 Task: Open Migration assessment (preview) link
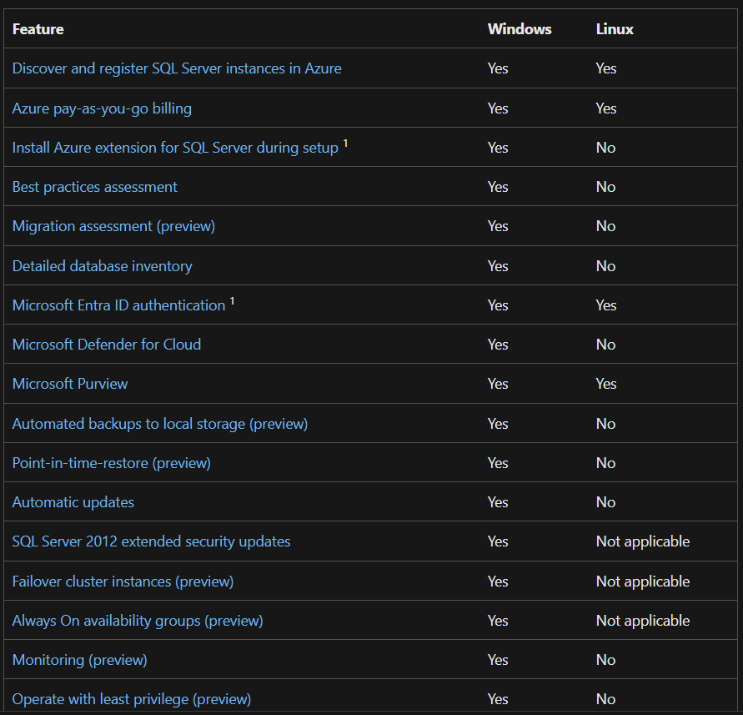(113, 226)
